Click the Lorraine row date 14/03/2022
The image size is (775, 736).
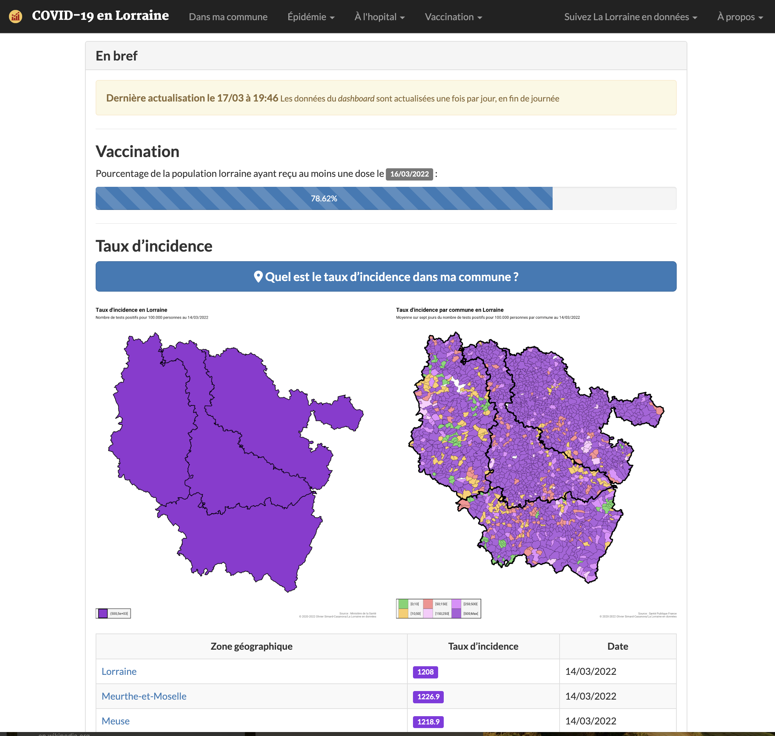point(590,671)
